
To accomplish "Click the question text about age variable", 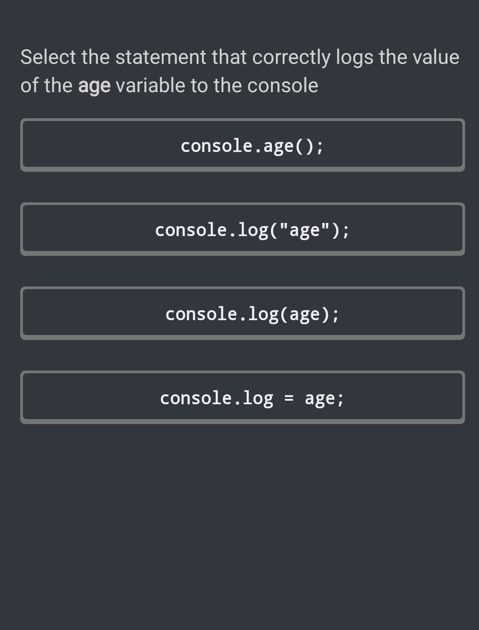I will (240, 70).
